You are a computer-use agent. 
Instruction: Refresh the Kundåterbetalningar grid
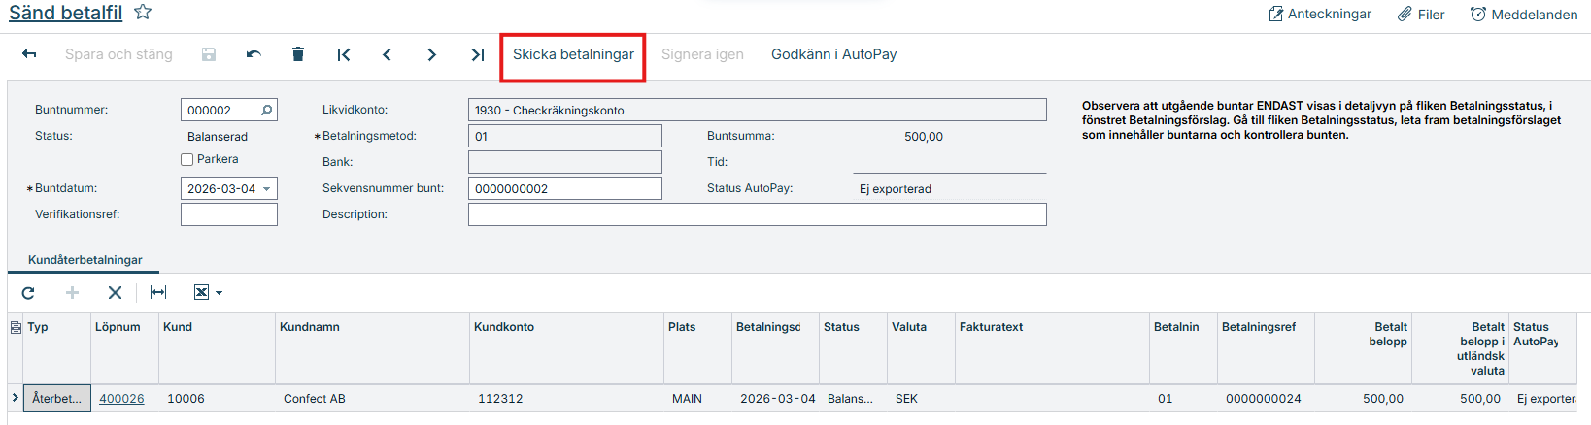coord(28,292)
